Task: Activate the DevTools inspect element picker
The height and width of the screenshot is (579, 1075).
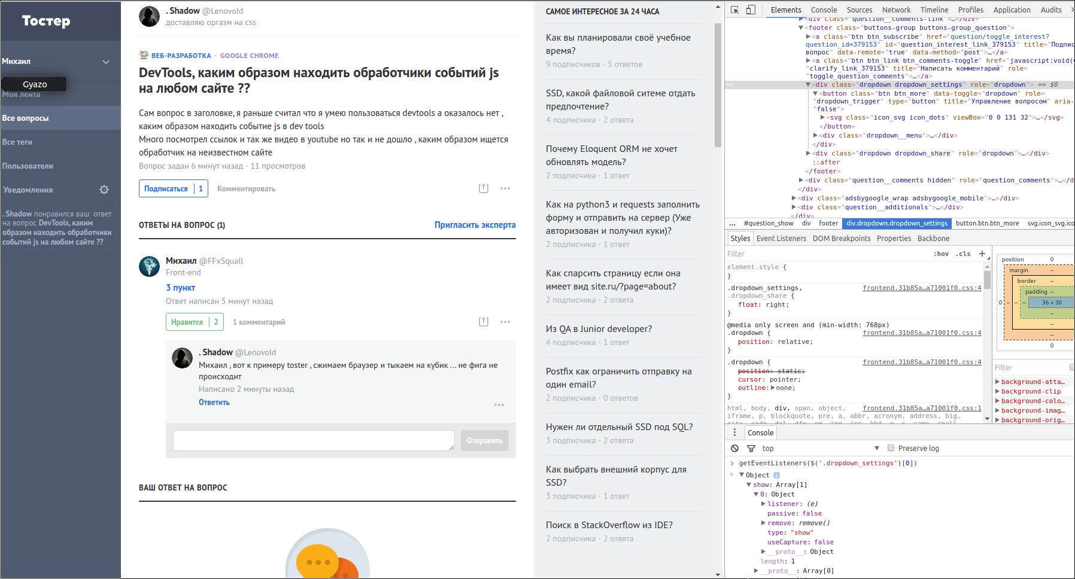Action: [x=735, y=10]
